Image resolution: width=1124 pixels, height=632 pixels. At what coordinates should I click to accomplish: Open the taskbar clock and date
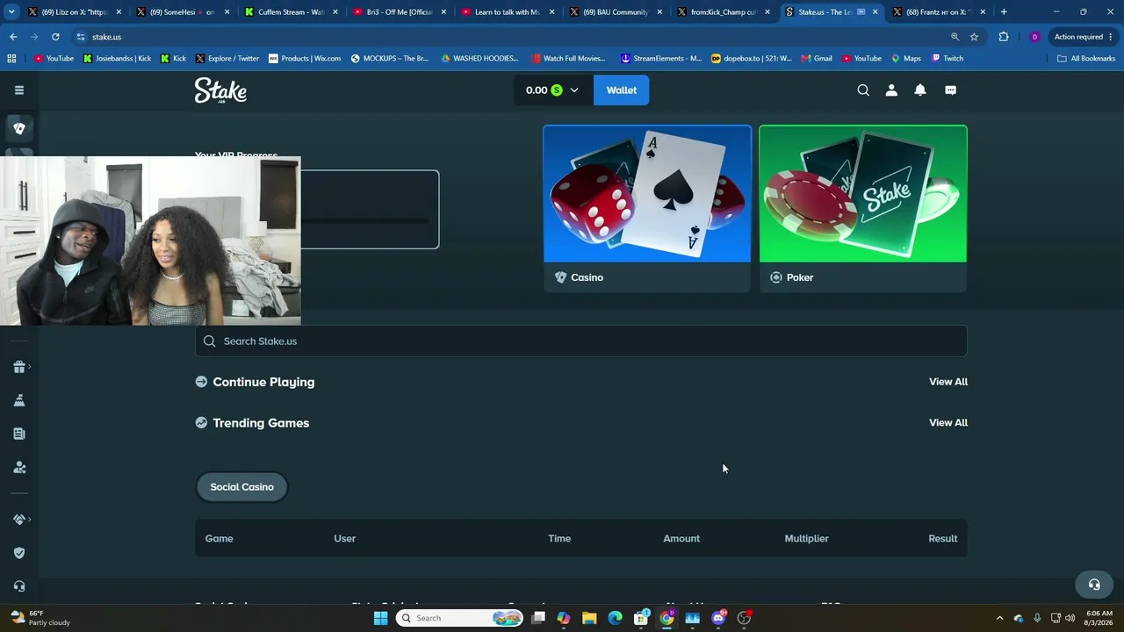coord(1099,618)
